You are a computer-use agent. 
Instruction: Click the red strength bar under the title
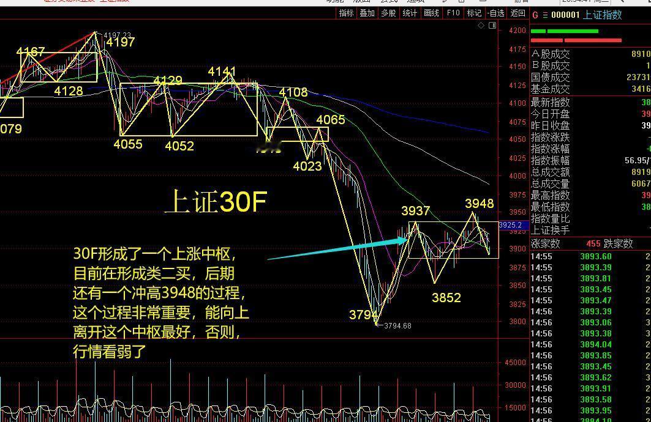click(576, 40)
